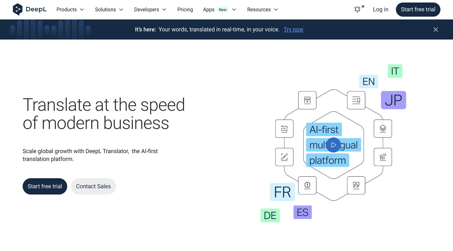Click the Contact Sales button
This screenshot has height=251, width=453.
(93, 186)
